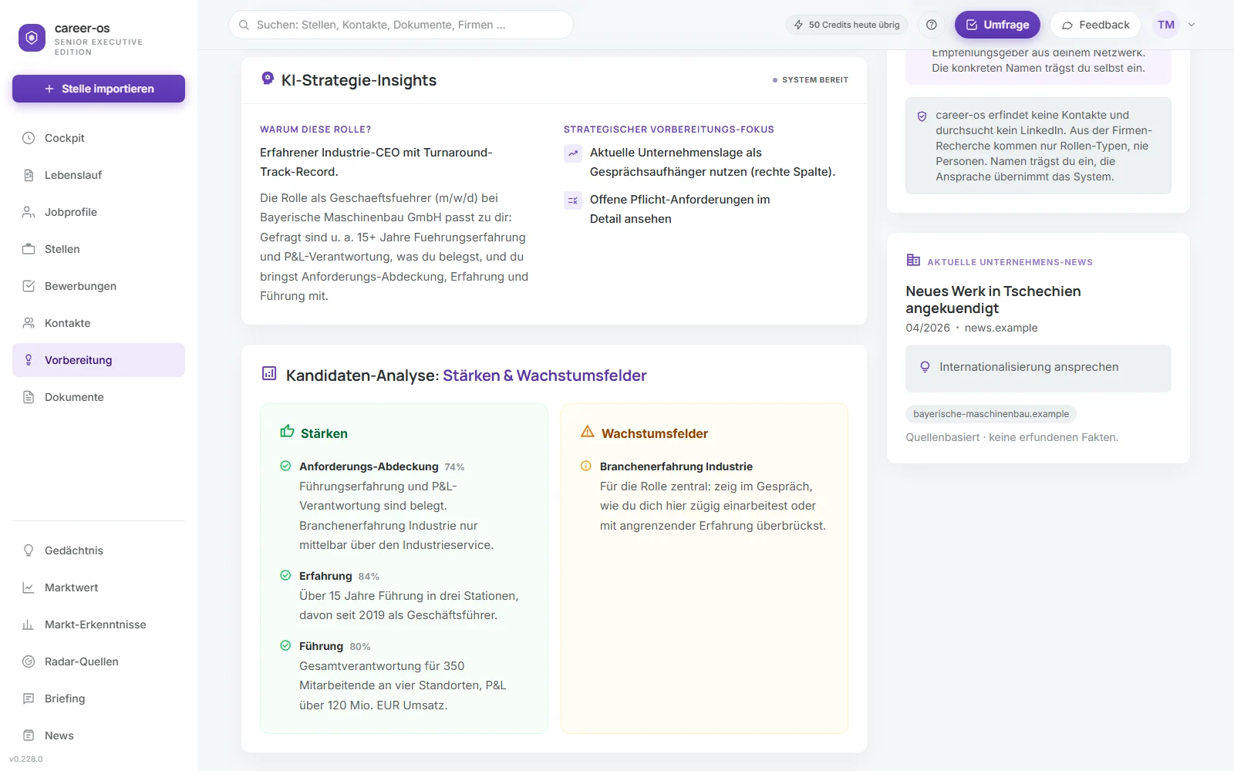Viewport: 1234px width, 771px height.
Task: Expand the TM user menu chevron
Action: click(1192, 25)
